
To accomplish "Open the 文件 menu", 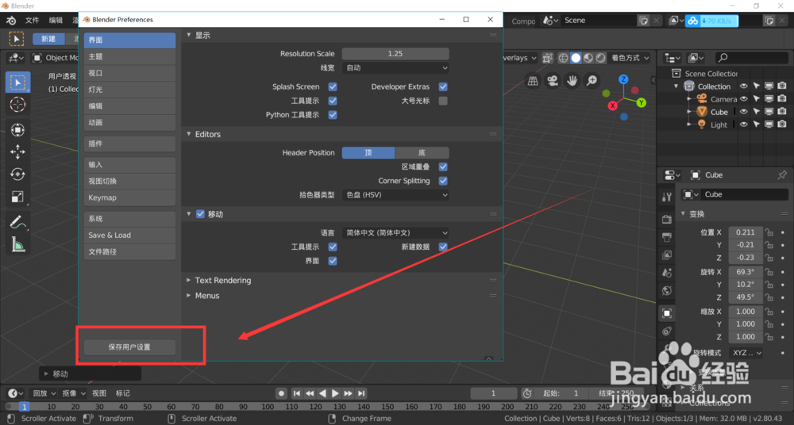I will point(32,21).
